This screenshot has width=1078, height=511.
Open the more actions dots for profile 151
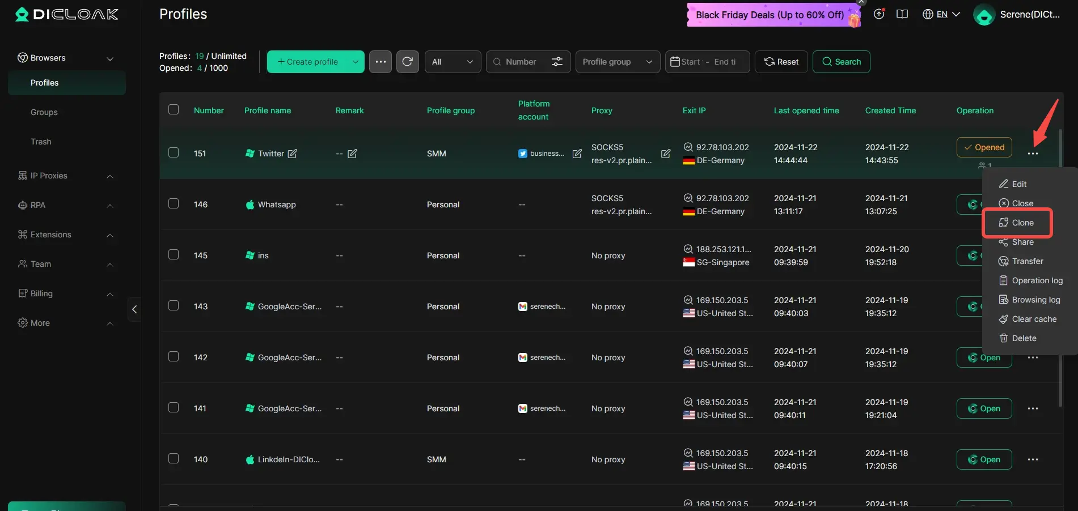(x=1033, y=154)
